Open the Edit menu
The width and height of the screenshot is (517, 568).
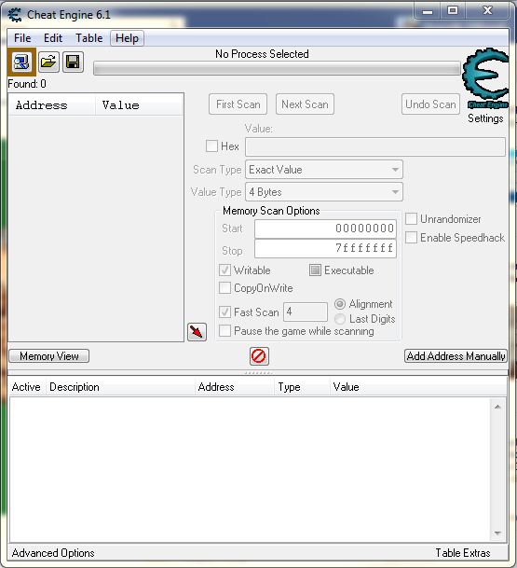pyautogui.click(x=53, y=38)
